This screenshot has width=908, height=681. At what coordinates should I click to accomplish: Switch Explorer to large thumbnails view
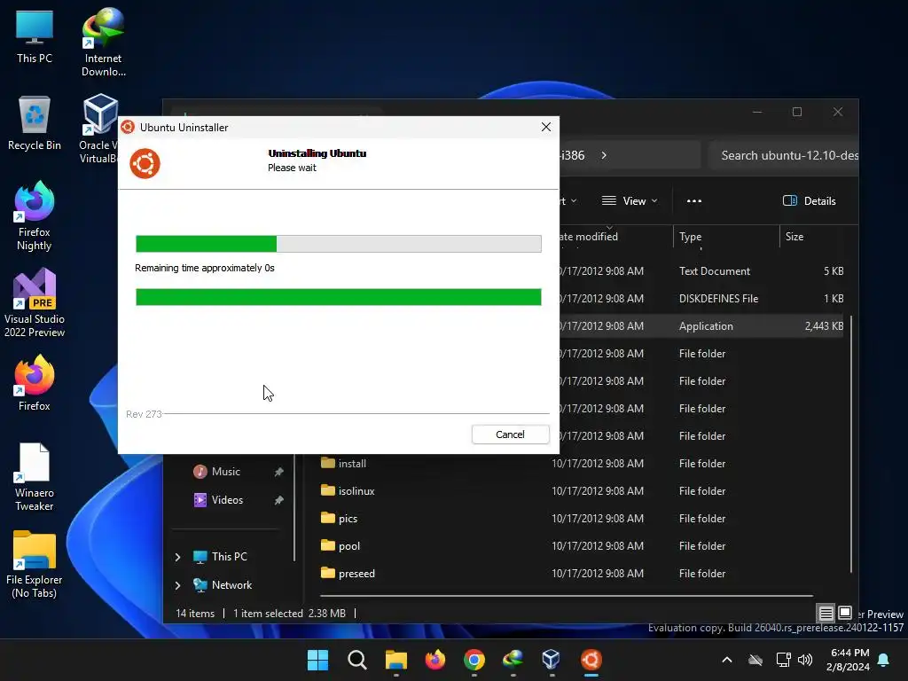[845, 613]
